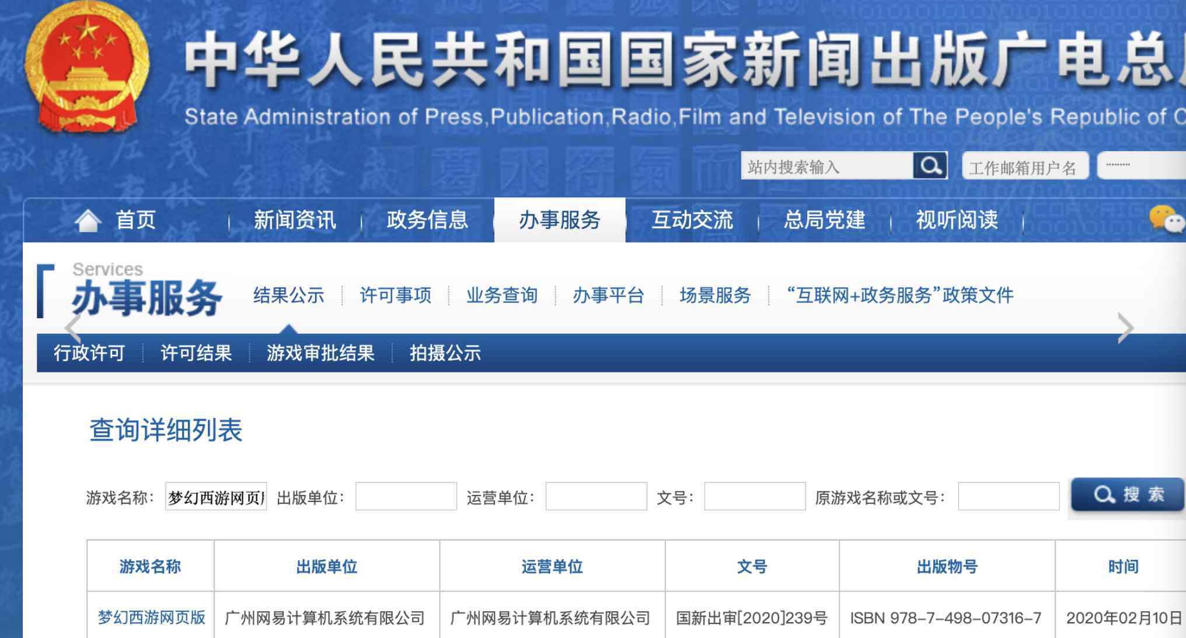The height and width of the screenshot is (638, 1186).
Task: Open the 新闻资讯 menu
Action: click(295, 220)
